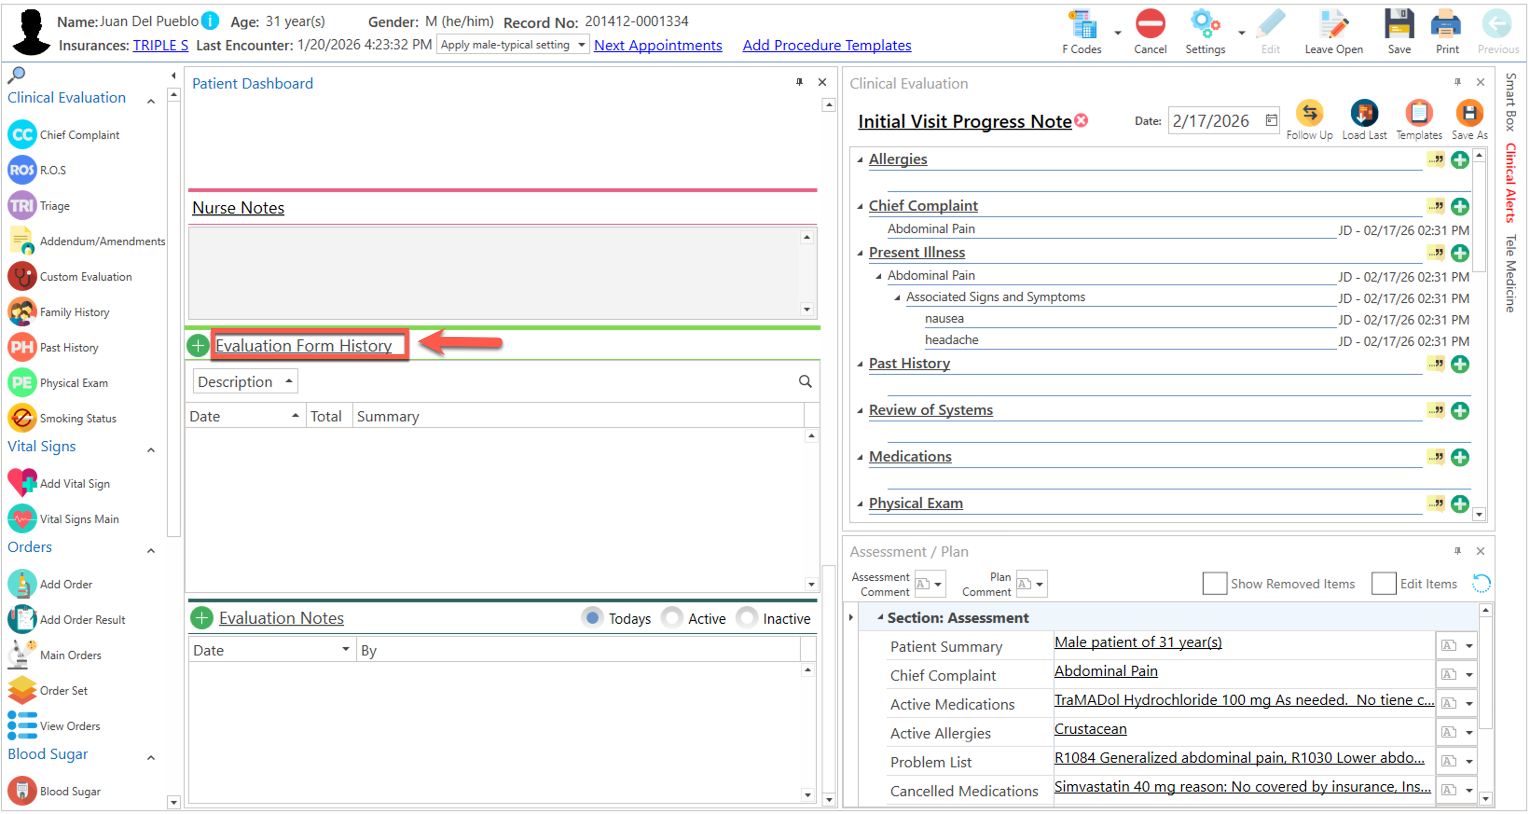
Task: Open the Chief Complaint sidebar icon
Action: point(22,135)
